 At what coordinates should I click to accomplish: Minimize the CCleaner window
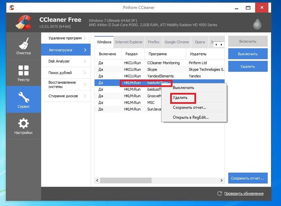coord(237,8)
